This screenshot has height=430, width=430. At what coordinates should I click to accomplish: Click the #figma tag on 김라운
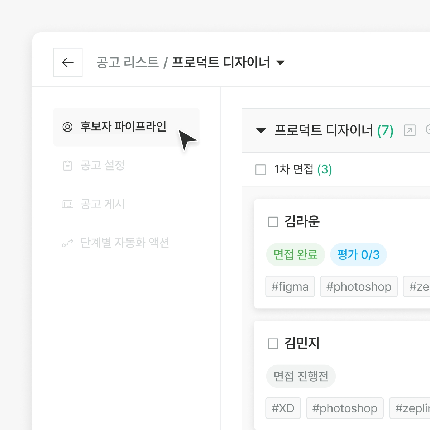pos(290,287)
